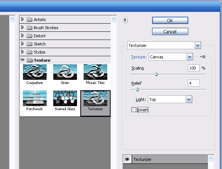The width and height of the screenshot is (222, 169).
Task: Click the Brush Strokes category label
Action: [46, 28]
